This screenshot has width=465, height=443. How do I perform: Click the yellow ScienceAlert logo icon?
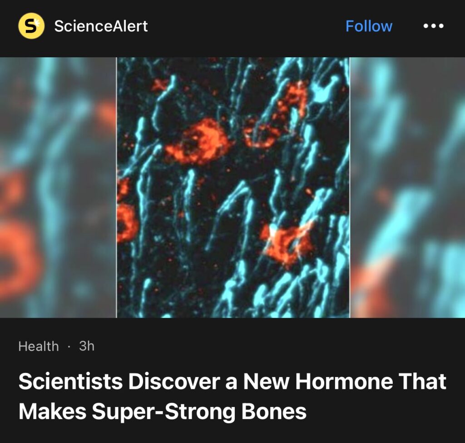31,26
